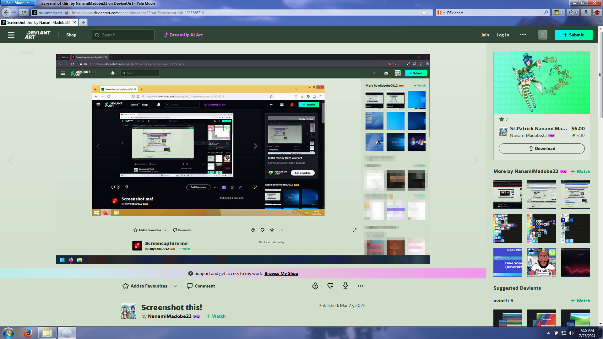Screen dimensions: 603x339
Task: Open the Shop menu item
Action: tap(71, 35)
